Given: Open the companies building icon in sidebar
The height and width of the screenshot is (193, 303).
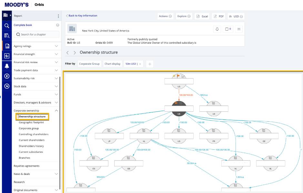Looking at the screenshot, I should click(5, 15).
